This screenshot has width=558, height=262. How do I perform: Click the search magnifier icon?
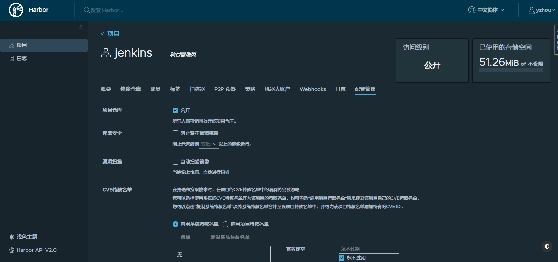point(87,10)
